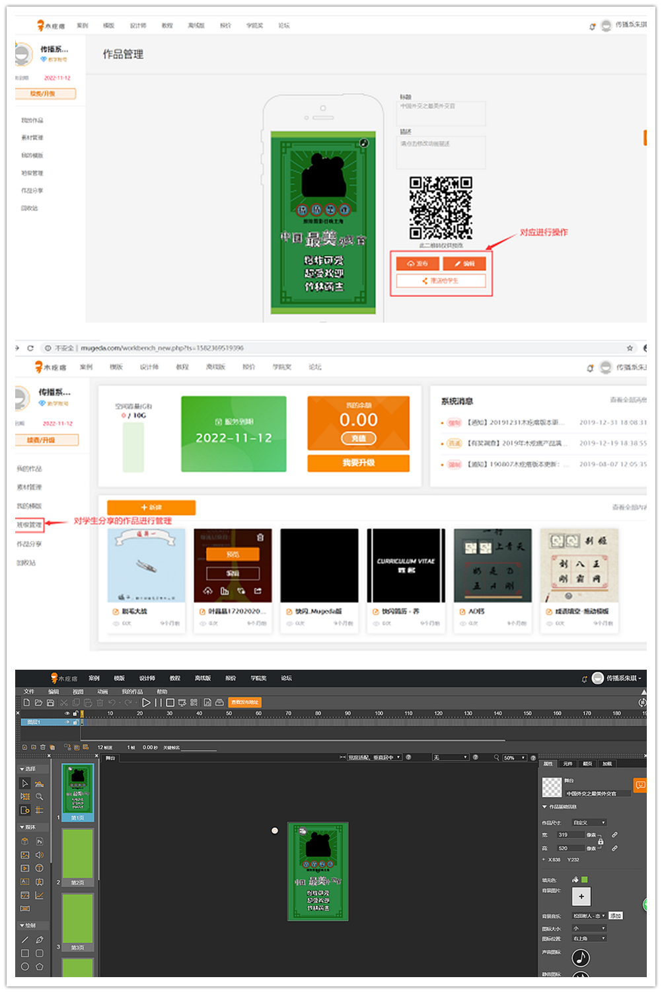Select the pentagon polygon drawing tool
This screenshot has width=662, height=993.
coord(40,967)
